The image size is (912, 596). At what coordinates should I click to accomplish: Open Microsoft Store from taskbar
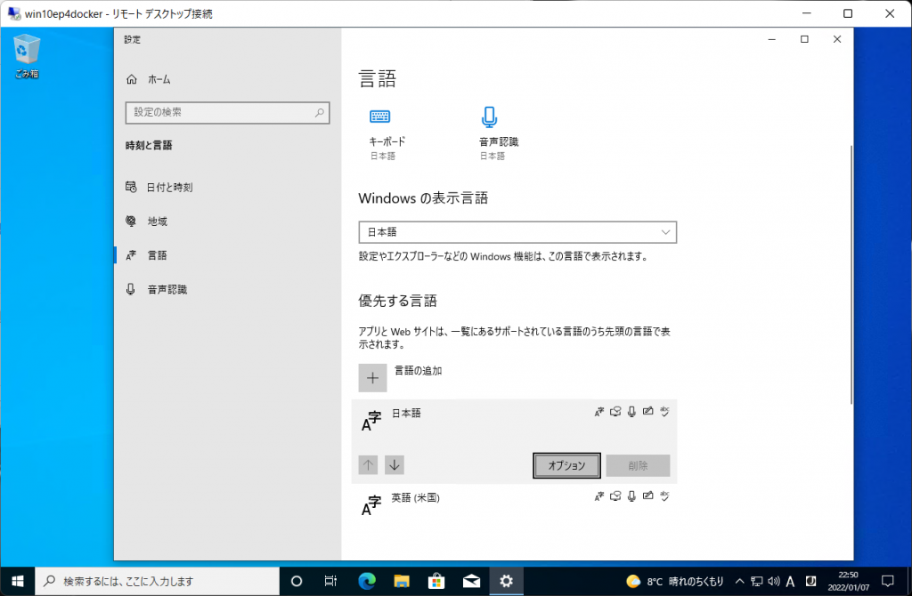point(436,581)
